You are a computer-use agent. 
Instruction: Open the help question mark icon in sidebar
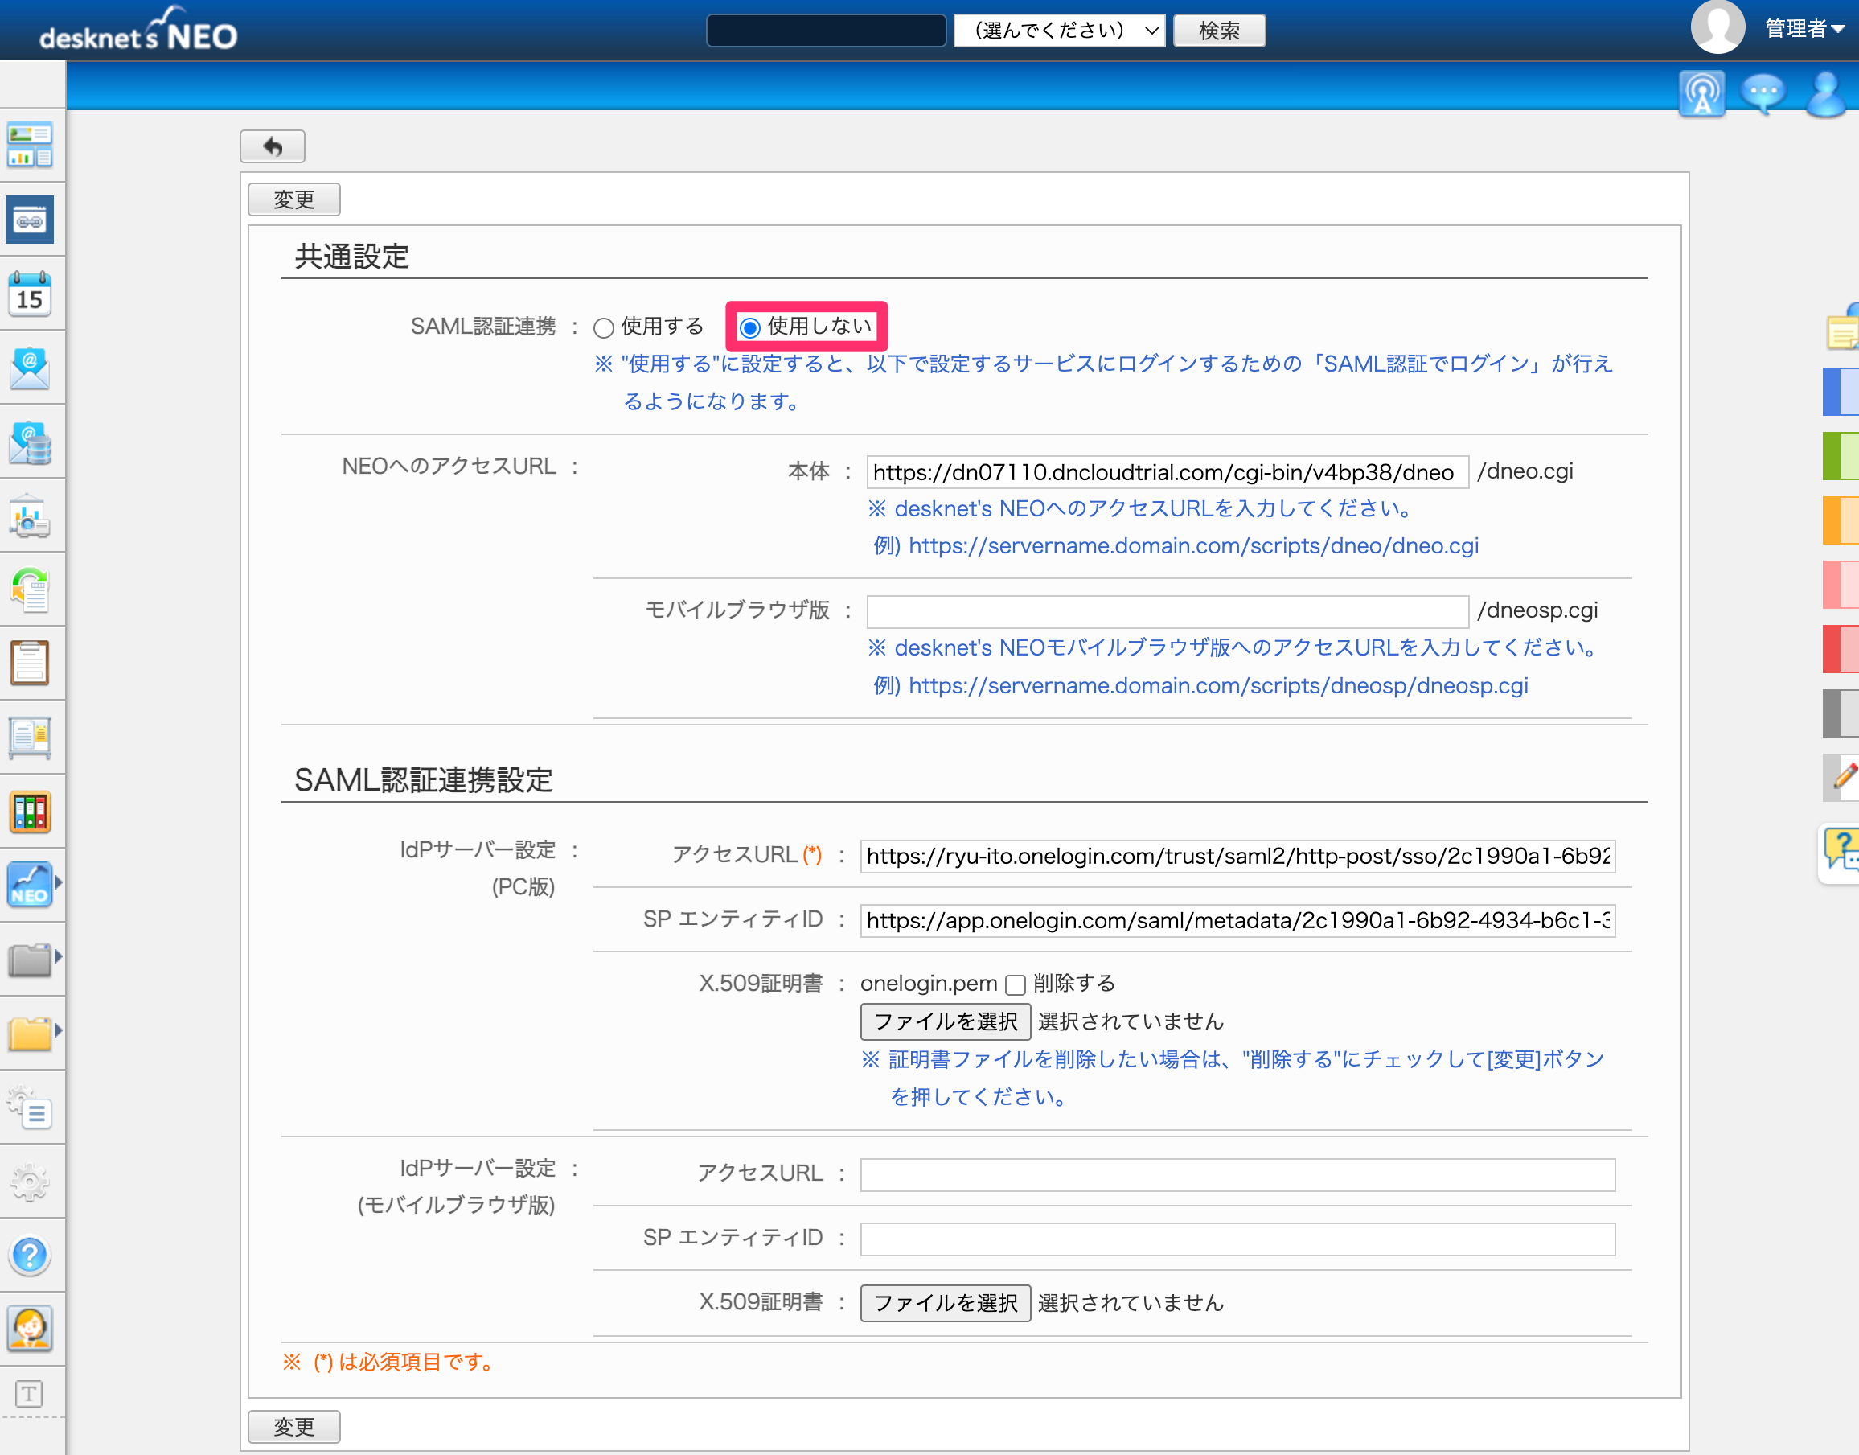(31, 1255)
